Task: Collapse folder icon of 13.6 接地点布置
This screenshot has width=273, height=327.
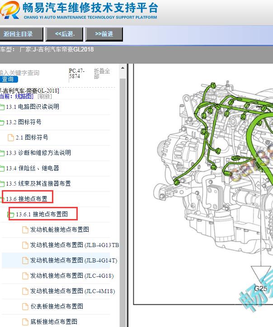Action: (3, 199)
